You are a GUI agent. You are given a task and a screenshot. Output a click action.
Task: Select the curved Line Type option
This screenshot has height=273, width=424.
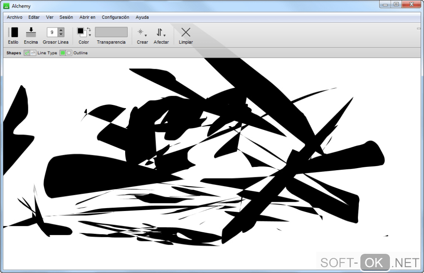click(27, 53)
